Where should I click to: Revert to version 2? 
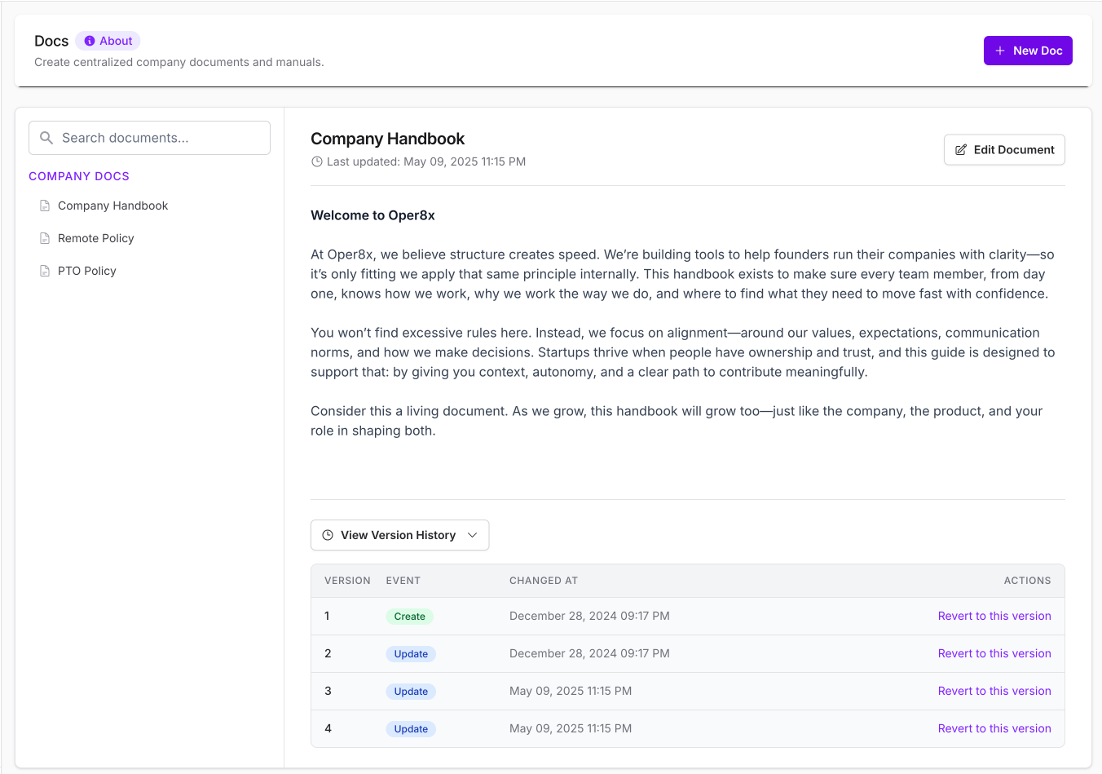pyautogui.click(x=994, y=653)
